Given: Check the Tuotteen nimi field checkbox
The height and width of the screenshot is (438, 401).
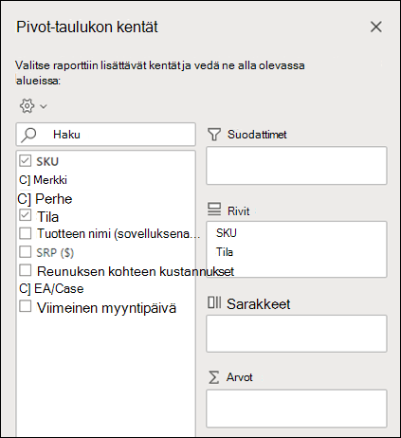Looking at the screenshot, I should [x=25, y=233].
